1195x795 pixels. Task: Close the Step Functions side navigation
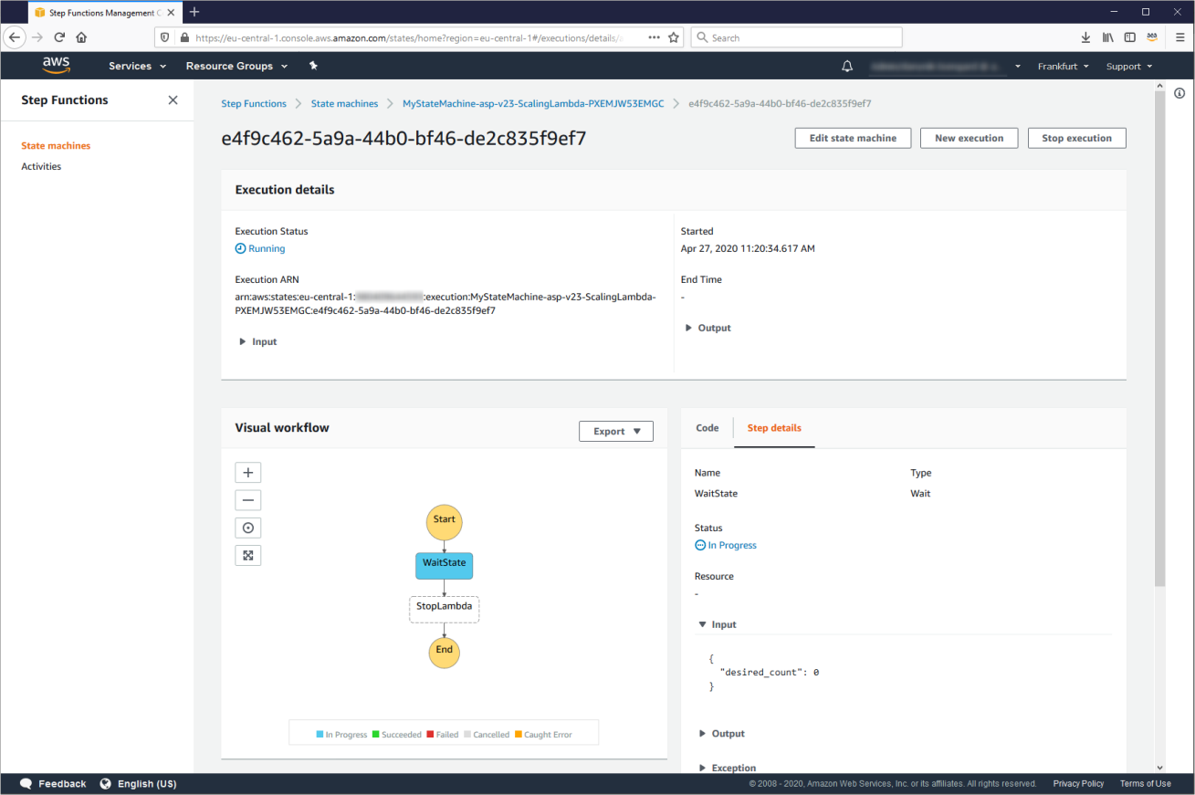coord(173,100)
